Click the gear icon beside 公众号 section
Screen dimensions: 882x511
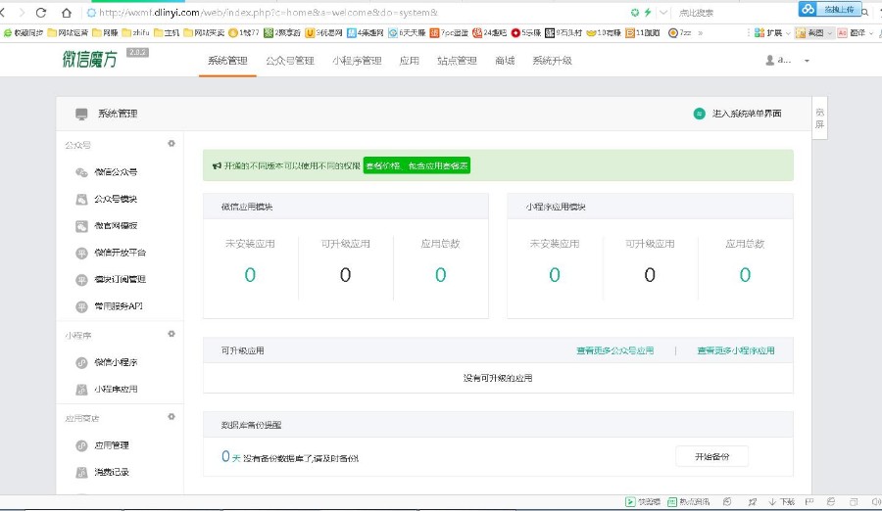(171, 144)
